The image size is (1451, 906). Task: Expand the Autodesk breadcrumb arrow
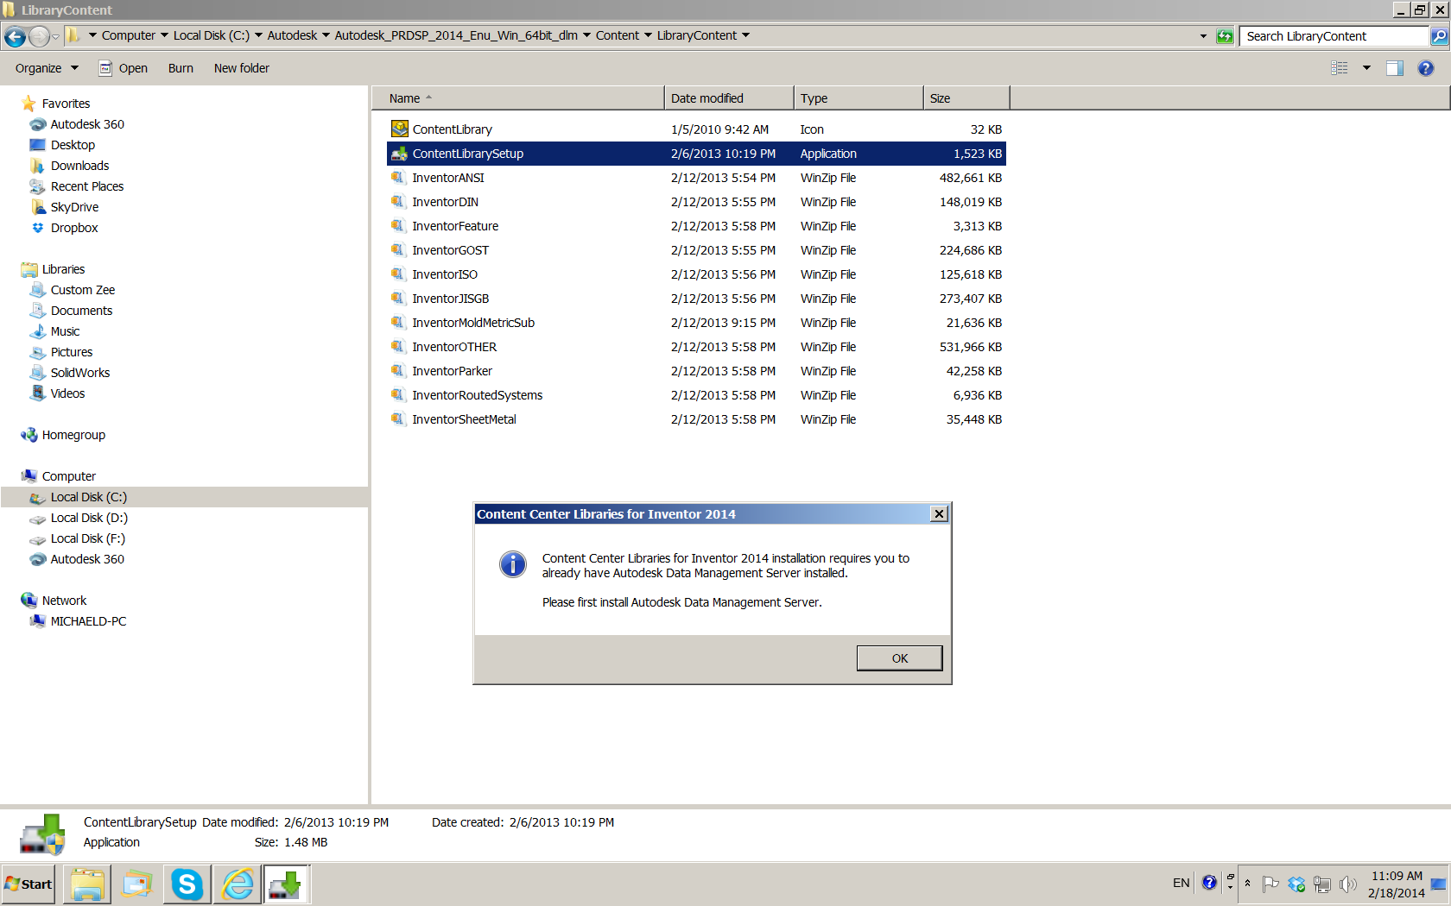[326, 35]
